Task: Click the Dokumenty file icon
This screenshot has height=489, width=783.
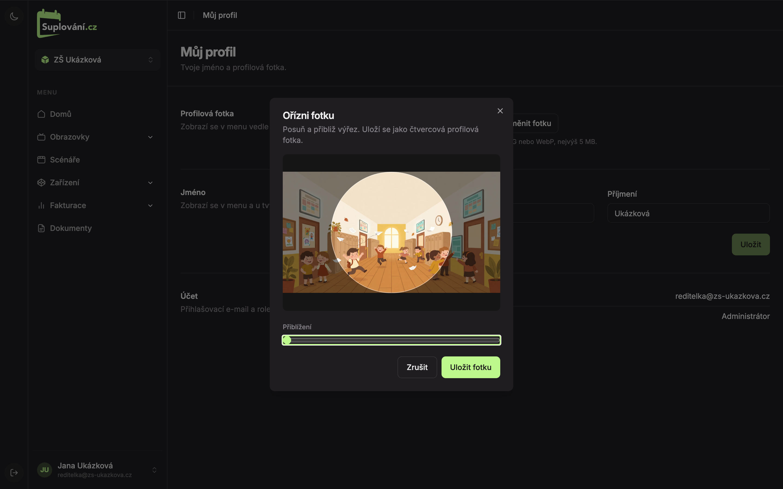Action: pyautogui.click(x=41, y=228)
